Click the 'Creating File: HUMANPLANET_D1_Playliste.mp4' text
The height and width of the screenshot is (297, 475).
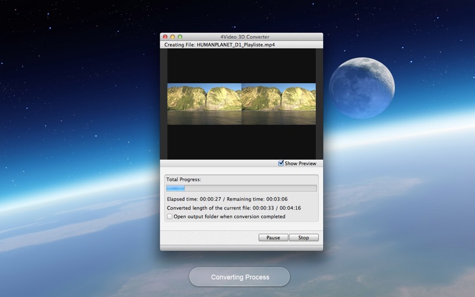(220, 45)
